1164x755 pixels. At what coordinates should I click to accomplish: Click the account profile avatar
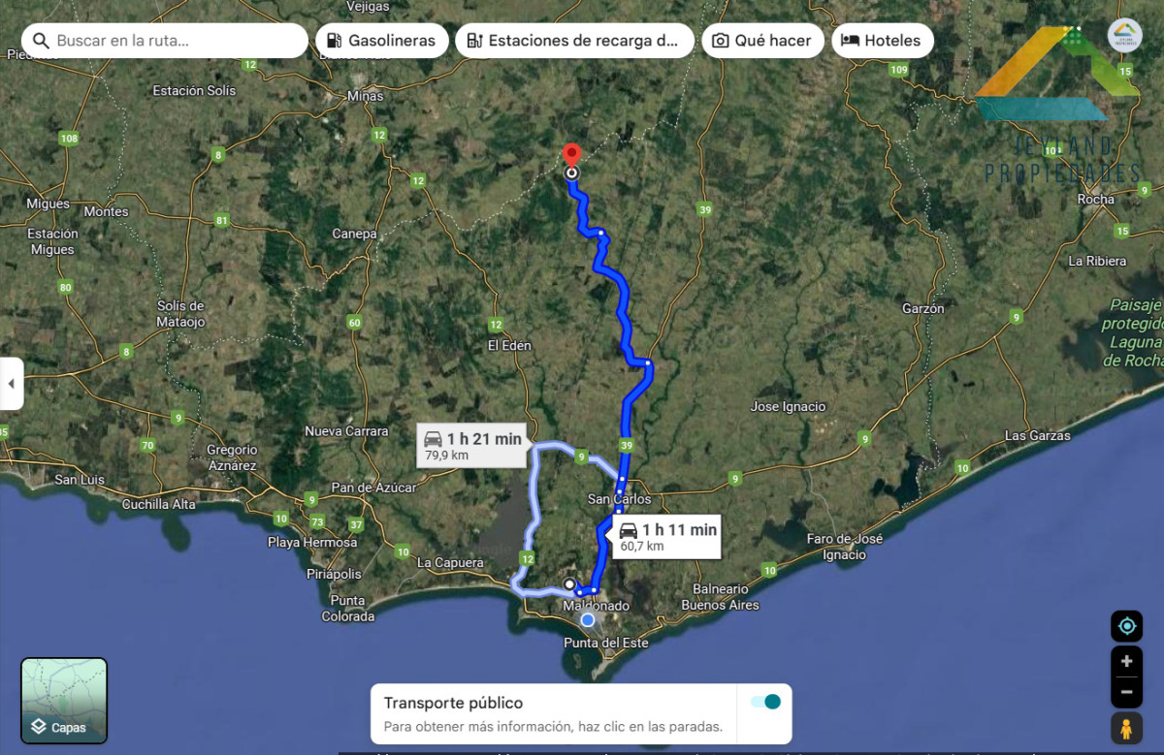click(1124, 34)
